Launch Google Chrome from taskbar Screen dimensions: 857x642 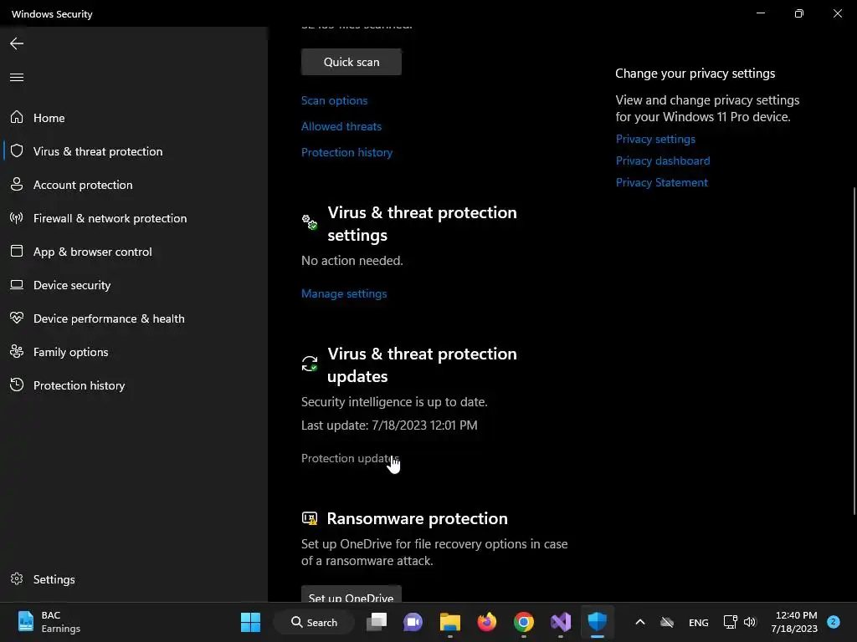coord(524,622)
